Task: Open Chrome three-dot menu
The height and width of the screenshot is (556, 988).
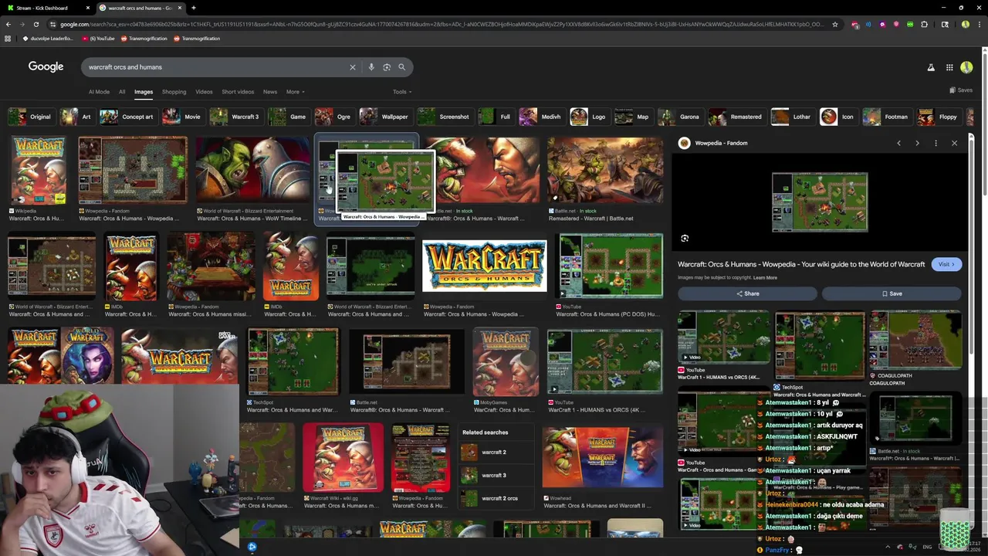Action: pyautogui.click(x=980, y=24)
